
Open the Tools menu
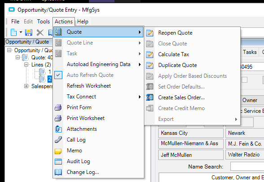(43, 22)
